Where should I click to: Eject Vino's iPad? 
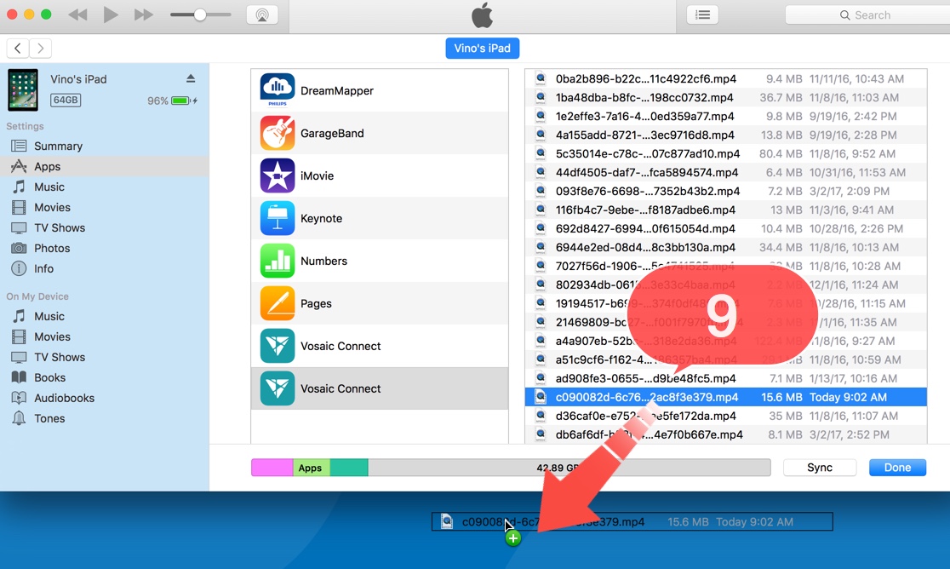pyautogui.click(x=190, y=78)
